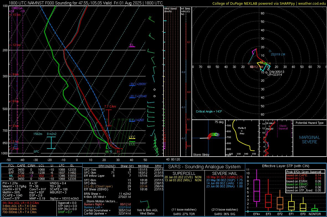Select the ML parcel row in table
Viewport: 327px width, 217px height.
tap(42, 176)
